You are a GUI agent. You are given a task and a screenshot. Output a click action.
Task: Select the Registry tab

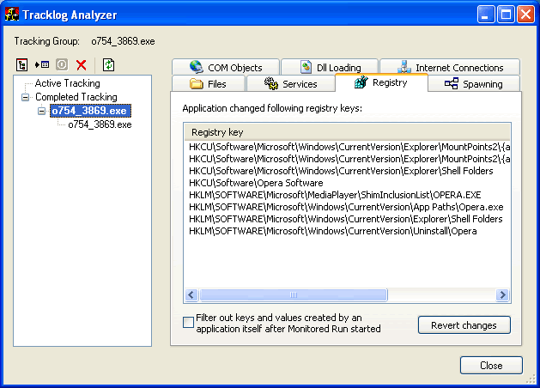[381, 82]
